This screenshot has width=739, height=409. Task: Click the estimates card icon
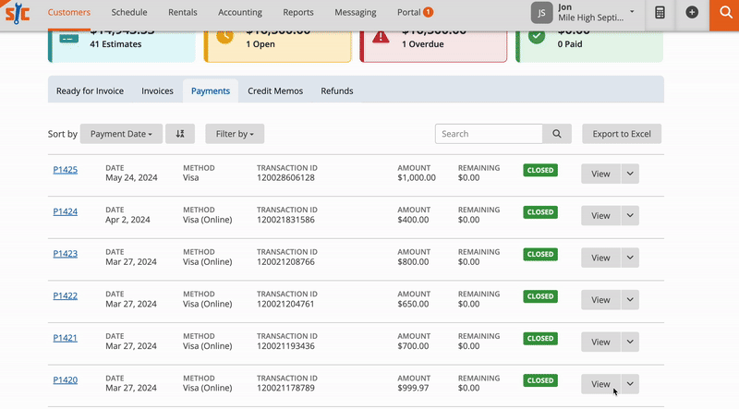pos(69,38)
